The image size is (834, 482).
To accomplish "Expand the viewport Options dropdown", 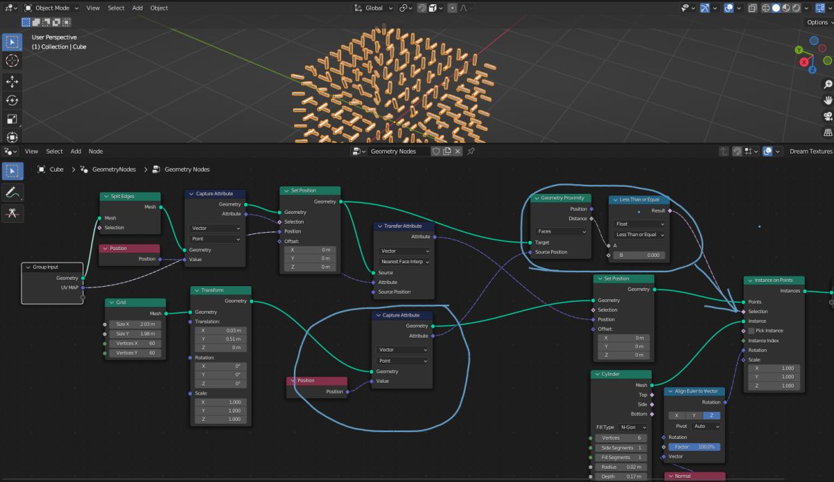I will click(820, 22).
